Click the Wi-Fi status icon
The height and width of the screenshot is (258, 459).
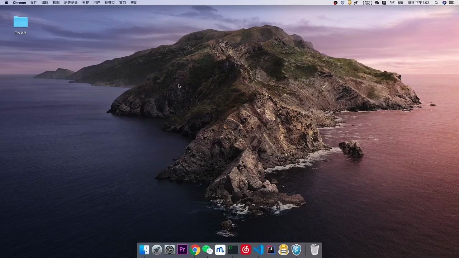point(392,3)
